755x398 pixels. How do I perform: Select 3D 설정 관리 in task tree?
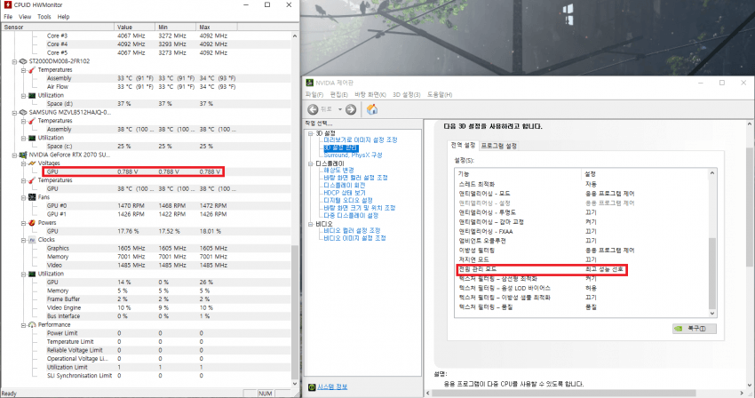(341, 147)
